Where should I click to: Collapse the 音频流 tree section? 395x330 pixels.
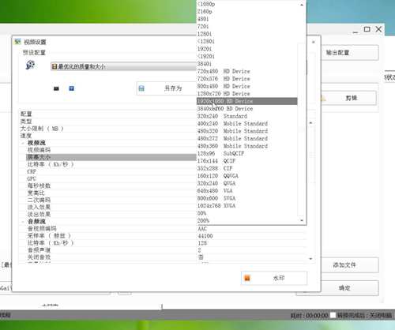pyautogui.click(x=23, y=221)
